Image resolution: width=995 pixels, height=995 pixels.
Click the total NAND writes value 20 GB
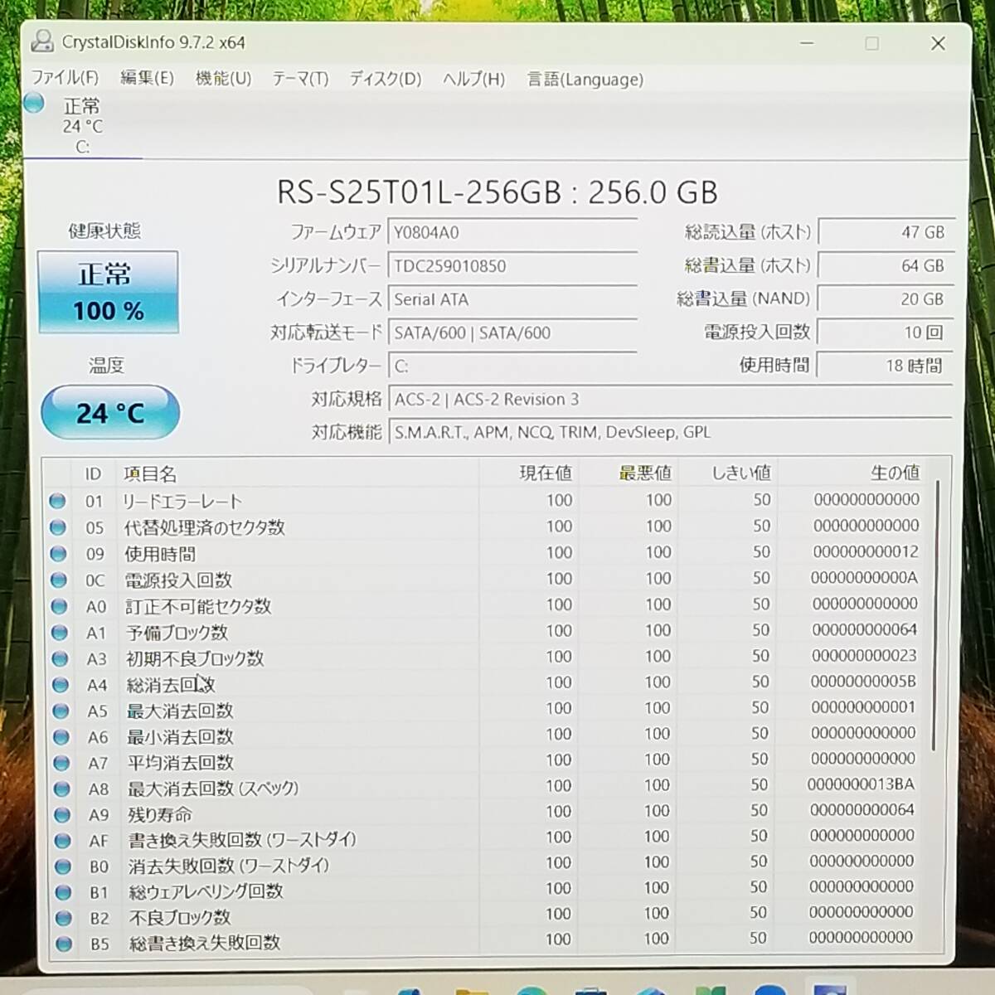[x=886, y=298]
